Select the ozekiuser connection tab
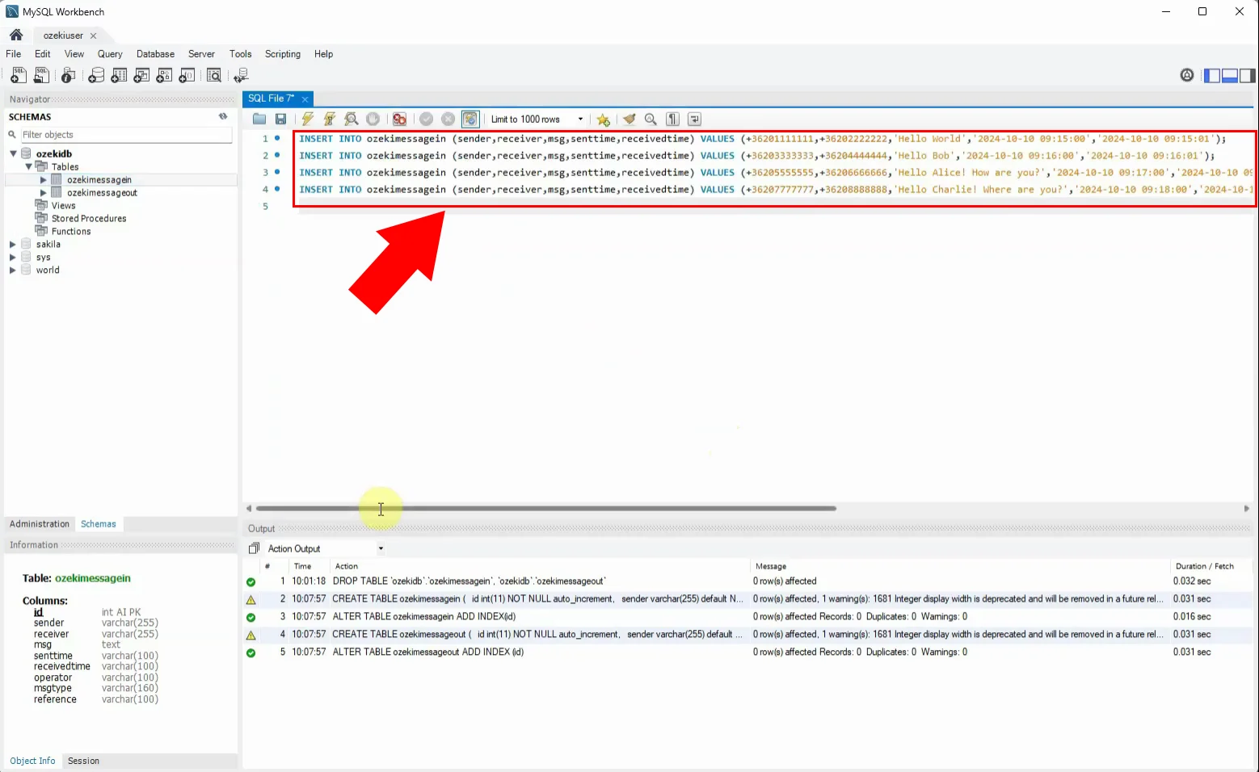The height and width of the screenshot is (772, 1259). pyautogui.click(x=63, y=36)
